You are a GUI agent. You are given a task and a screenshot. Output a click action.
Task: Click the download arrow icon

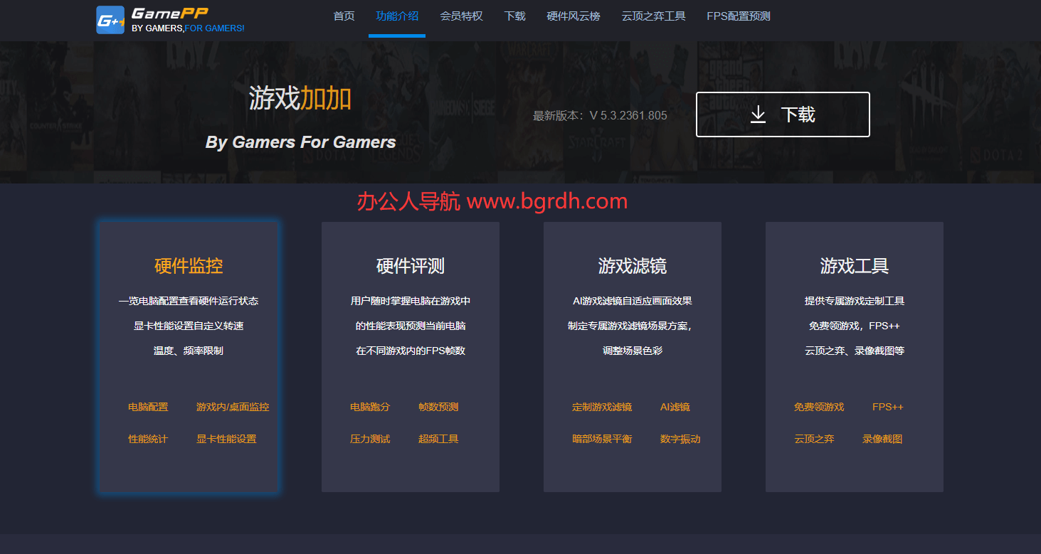coord(758,114)
